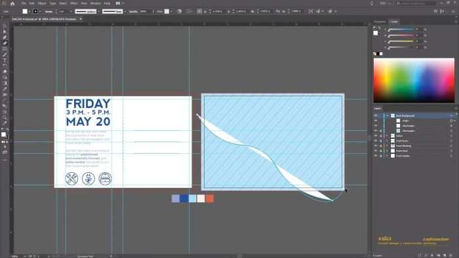The width and height of the screenshot is (459, 258).
Task: Click the hard hat icon on postcard
Action: (105, 179)
